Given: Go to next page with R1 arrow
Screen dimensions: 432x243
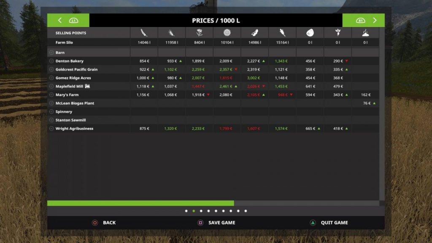Looking at the screenshot, I should (x=363, y=20).
